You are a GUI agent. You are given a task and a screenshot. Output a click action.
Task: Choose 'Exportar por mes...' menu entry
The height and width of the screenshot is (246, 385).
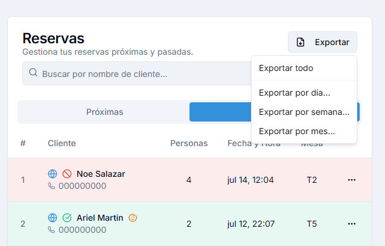click(297, 131)
